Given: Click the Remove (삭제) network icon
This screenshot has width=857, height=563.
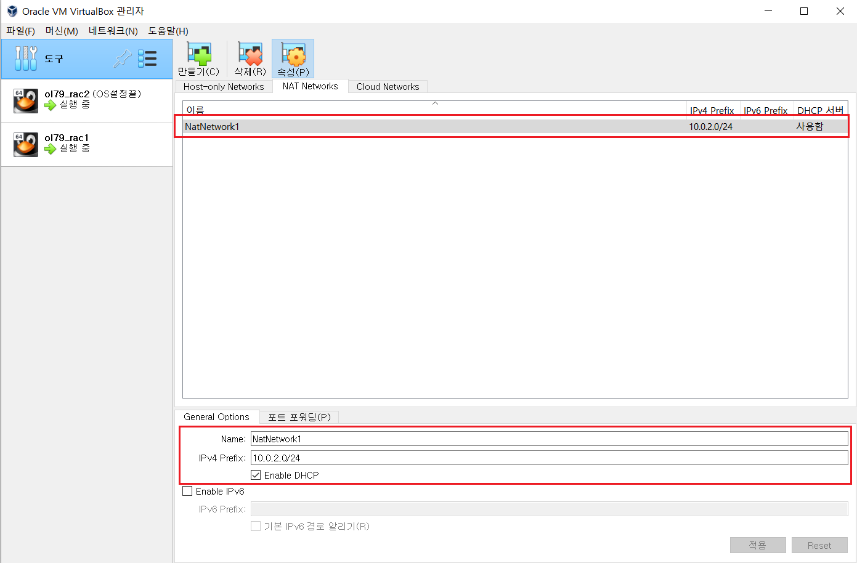Looking at the screenshot, I should (250, 54).
